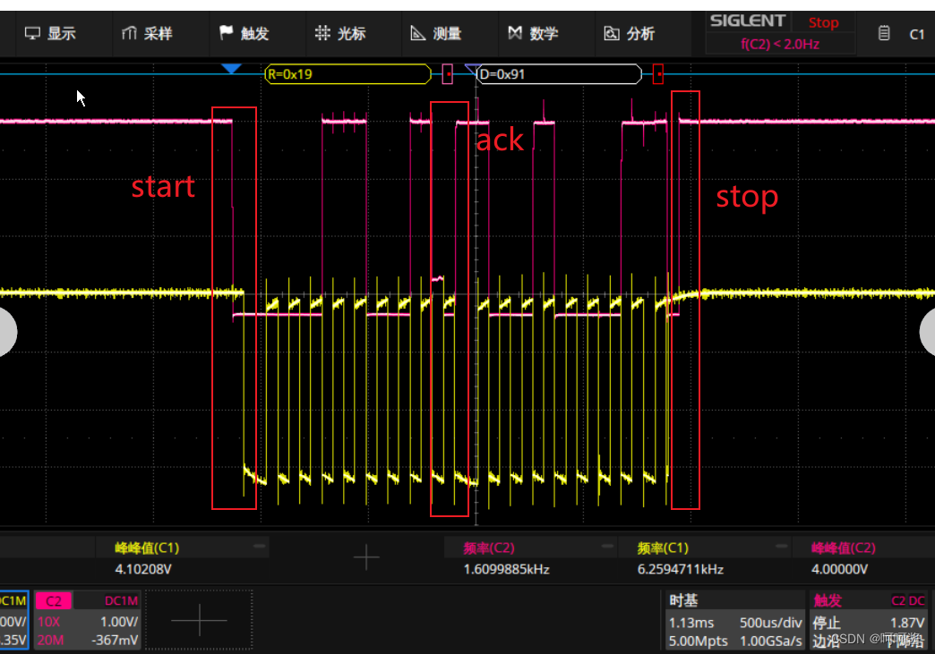This screenshot has height=654, width=935.
Task: Click the magenta marker after R=0x19
Action: click(x=447, y=74)
